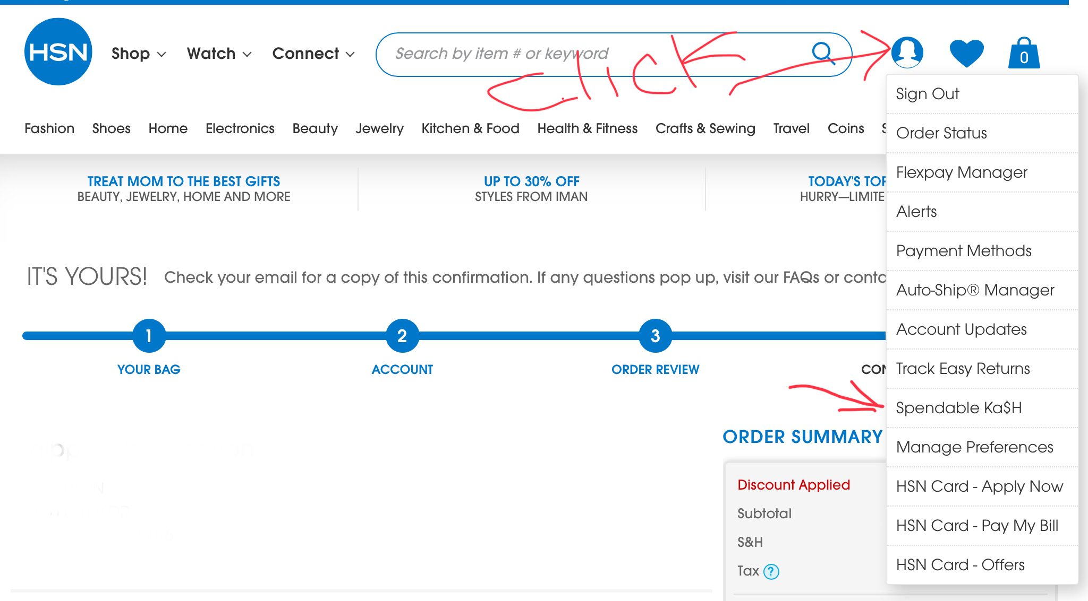The image size is (1088, 601).
Task: Click the ORDER REVIEW step label
Action: (656, 370)
